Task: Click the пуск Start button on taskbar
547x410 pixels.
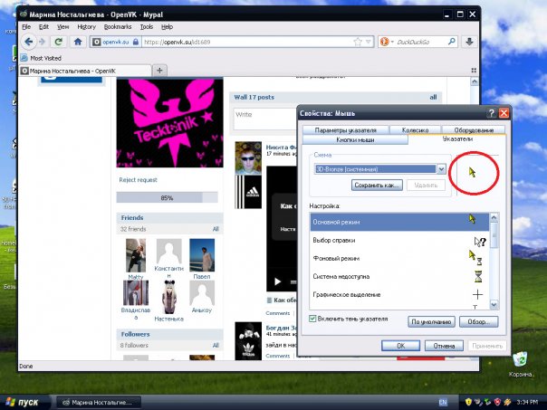Action: pos(24,403)
